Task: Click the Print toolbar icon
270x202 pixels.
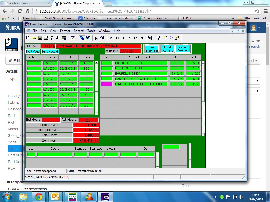Action: tap(46, 38)
